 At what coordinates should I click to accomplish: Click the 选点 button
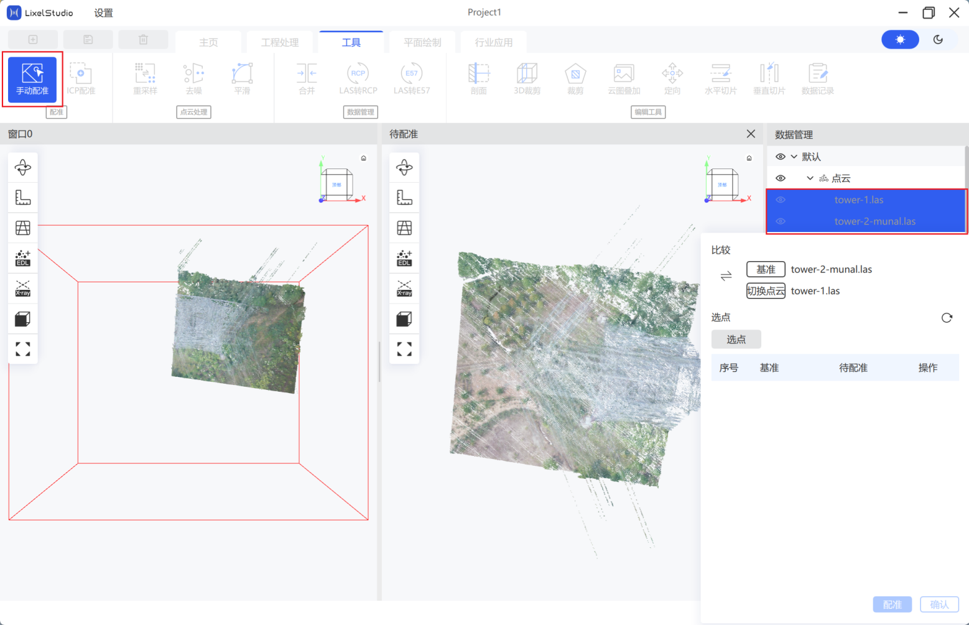pos(736,340)
